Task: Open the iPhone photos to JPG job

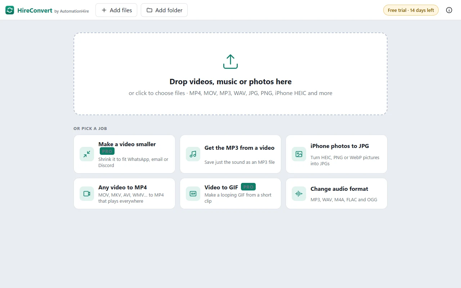Action: [336, 154]
